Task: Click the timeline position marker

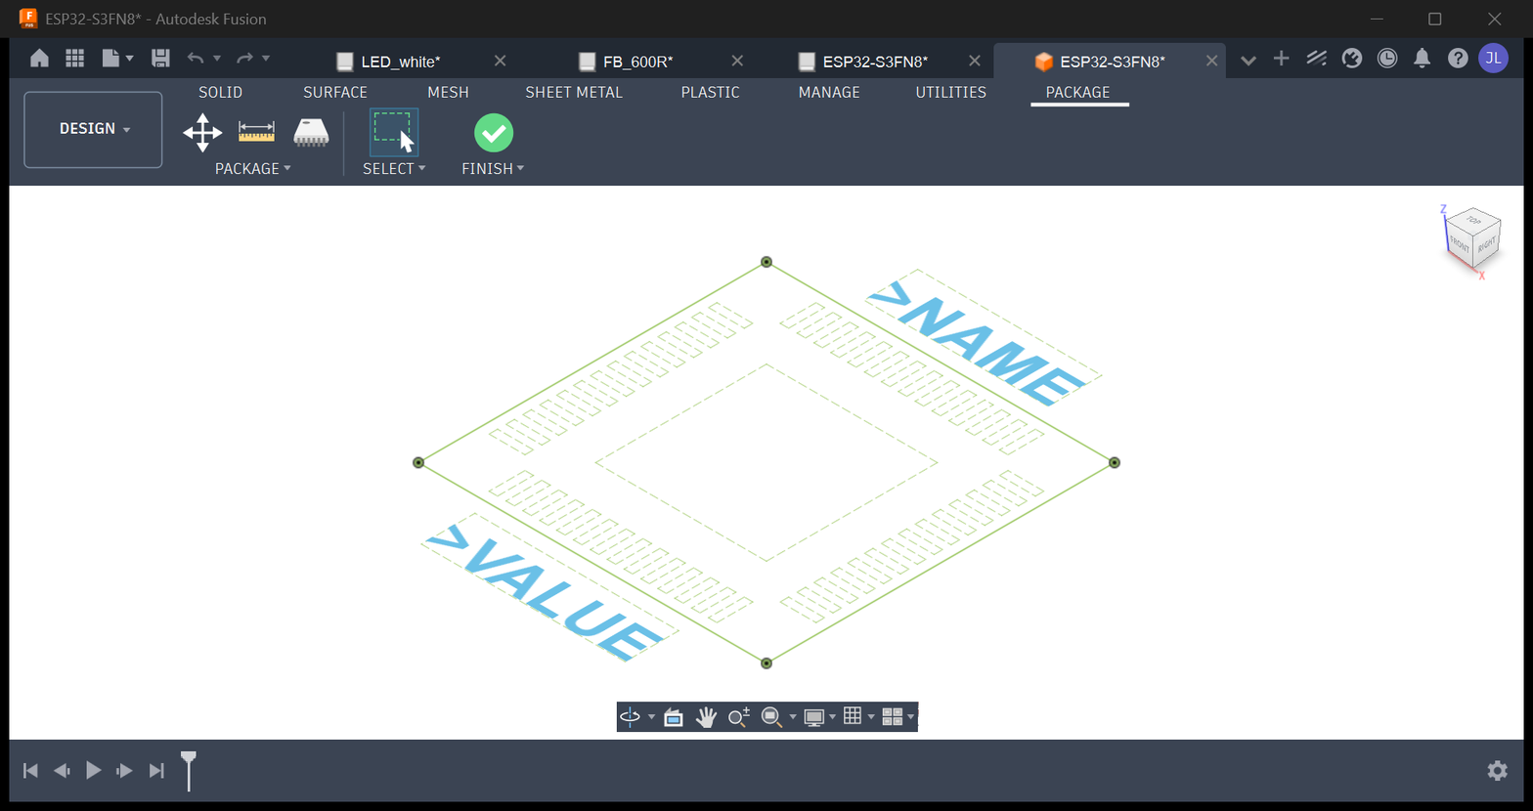Action: point(189,770)
